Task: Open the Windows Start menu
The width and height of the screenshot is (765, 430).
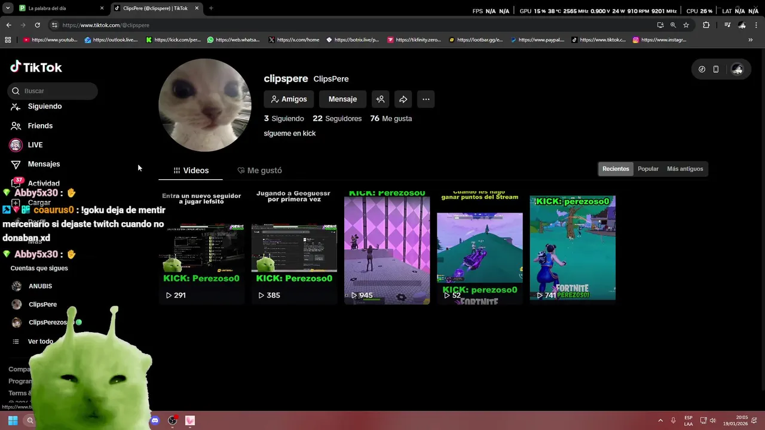Action: pos(13,420)
